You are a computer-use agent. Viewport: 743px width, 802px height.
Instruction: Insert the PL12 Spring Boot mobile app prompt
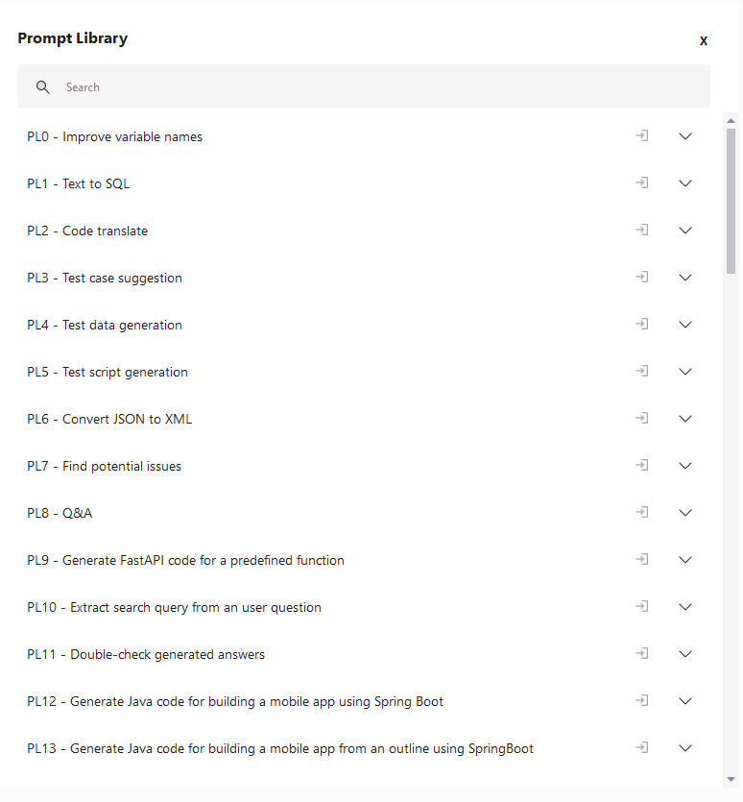(642, 700)
